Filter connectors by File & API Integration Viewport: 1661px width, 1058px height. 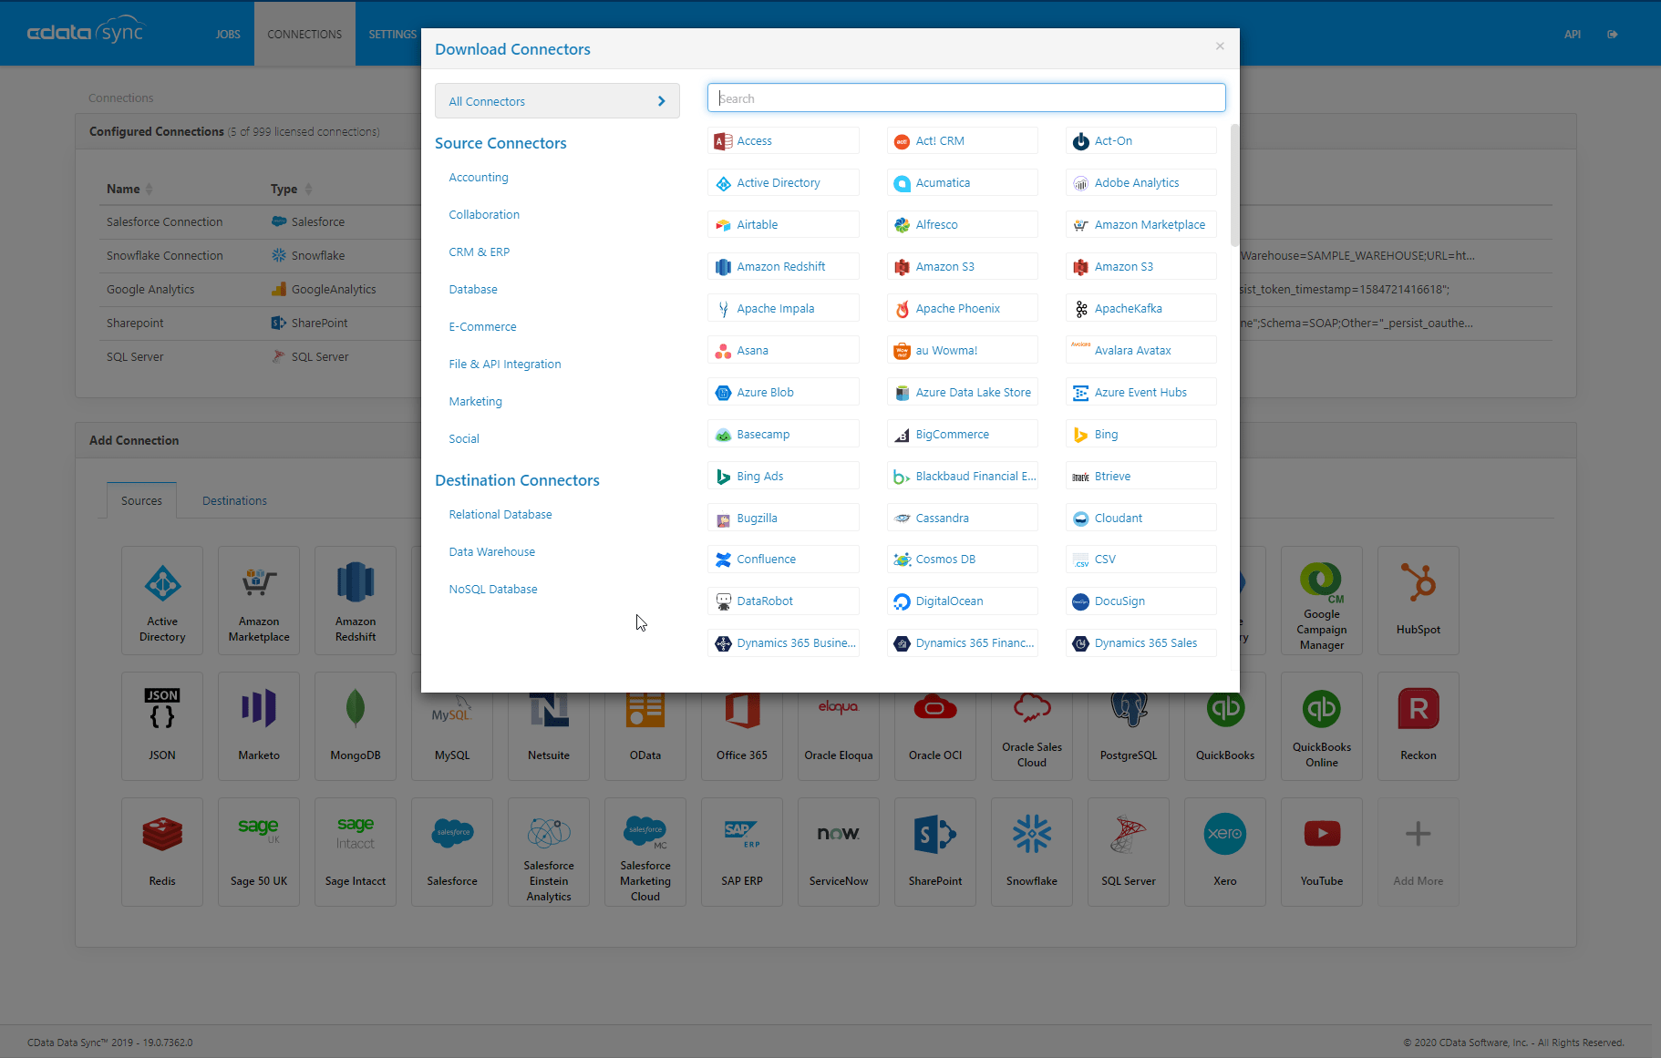click(x=505, y=365)
